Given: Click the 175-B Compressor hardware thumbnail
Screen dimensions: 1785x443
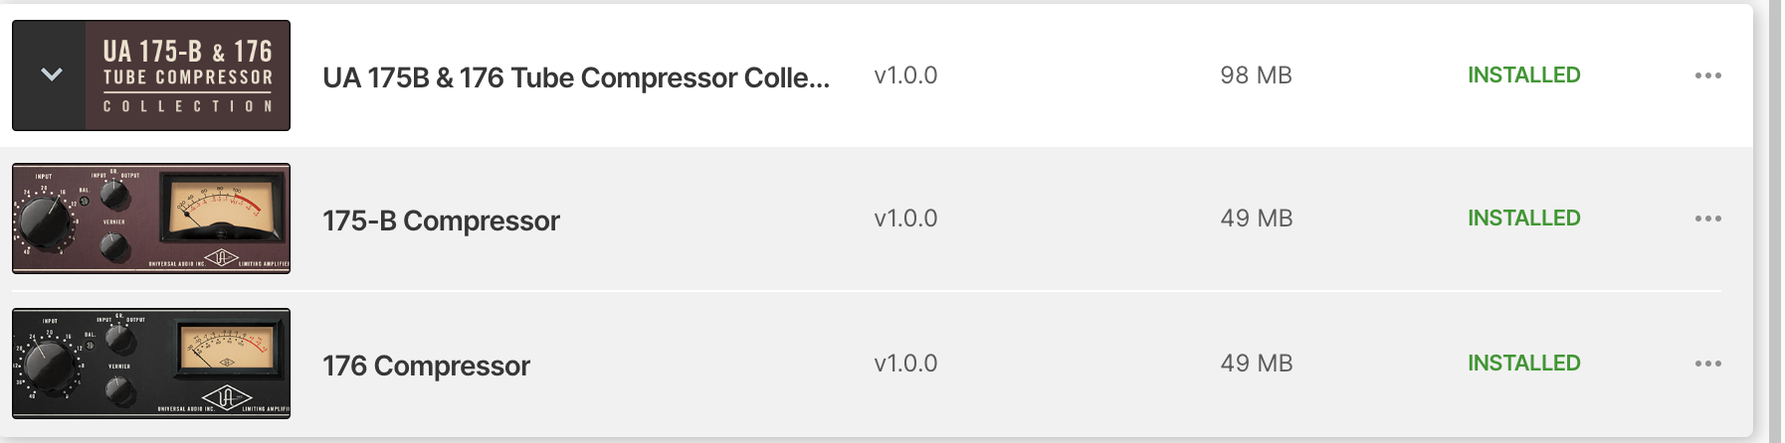Looking at the screenshot, I should point(151,219).
